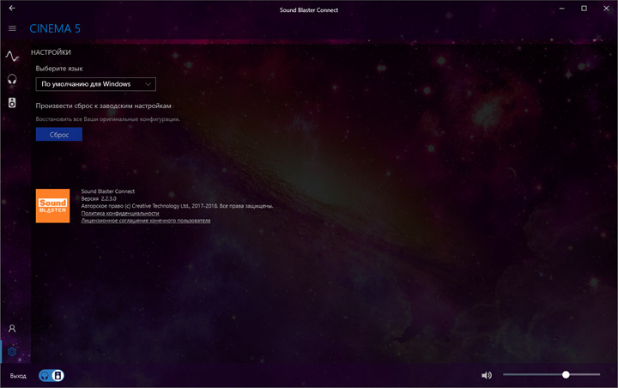
Task: Open the sound wave effects page
Action: point(12,57)
